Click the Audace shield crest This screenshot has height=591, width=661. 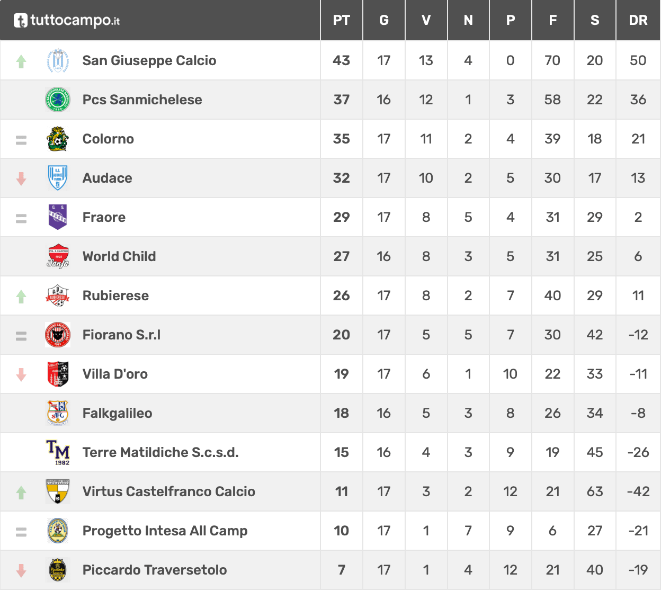[58, 178]
